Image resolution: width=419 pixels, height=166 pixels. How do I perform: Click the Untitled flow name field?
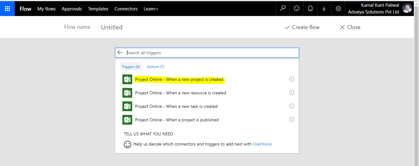(112, 27)
